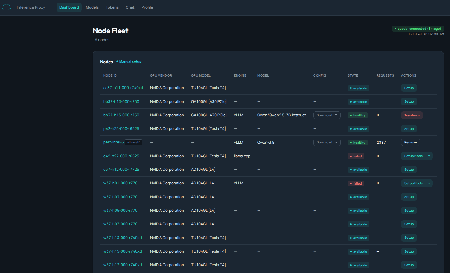
Task: Click the CONFIG column header
Action: (x=320, y=75)
